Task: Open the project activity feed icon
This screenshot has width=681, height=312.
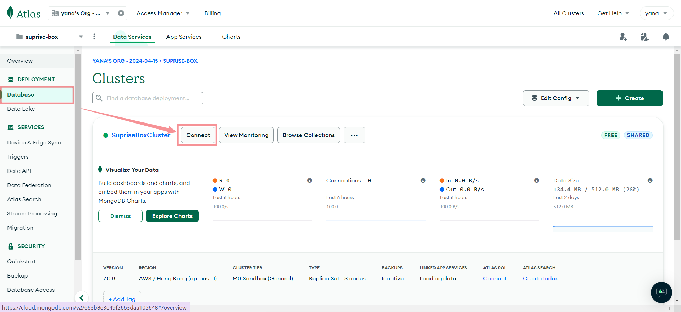Action: point(644,37)
